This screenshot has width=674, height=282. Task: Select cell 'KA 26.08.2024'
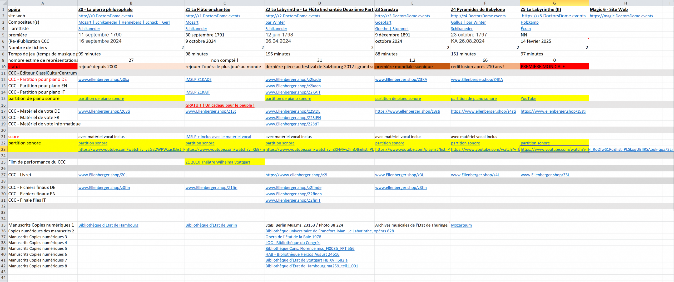[x=485, y=41]
